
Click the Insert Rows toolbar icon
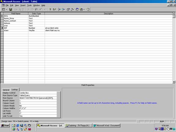tap(59, 9)
